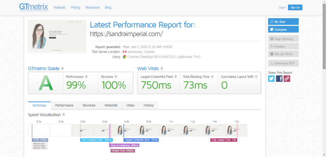Open the Video tab
This screenshot has height=157, width=327.
click(130, 105)
